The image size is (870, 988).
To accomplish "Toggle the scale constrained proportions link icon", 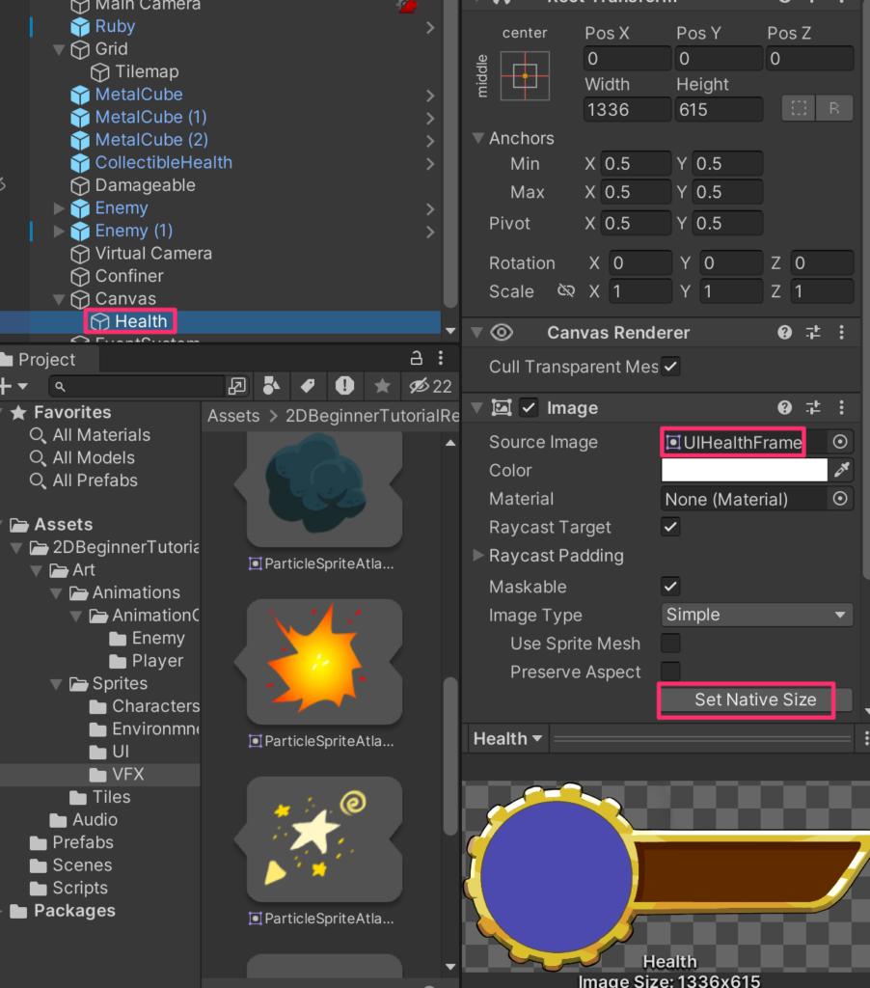I will click(x=566, y=290).
